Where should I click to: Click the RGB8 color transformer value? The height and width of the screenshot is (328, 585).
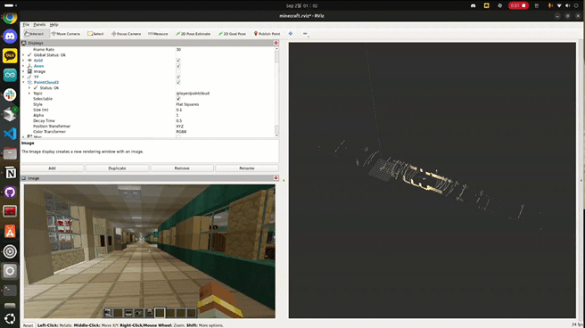coord(181,132)
